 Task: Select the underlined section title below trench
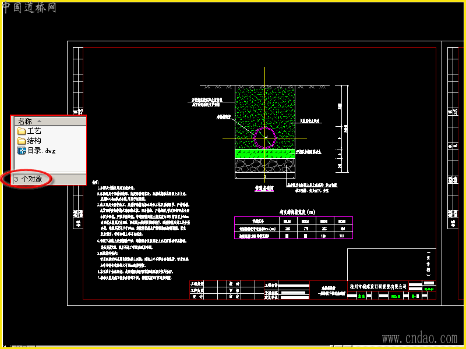click(x=264, y=188)
